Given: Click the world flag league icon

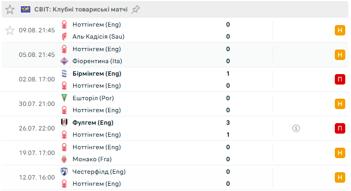Looking at the screenshot, I should point(26,9).
